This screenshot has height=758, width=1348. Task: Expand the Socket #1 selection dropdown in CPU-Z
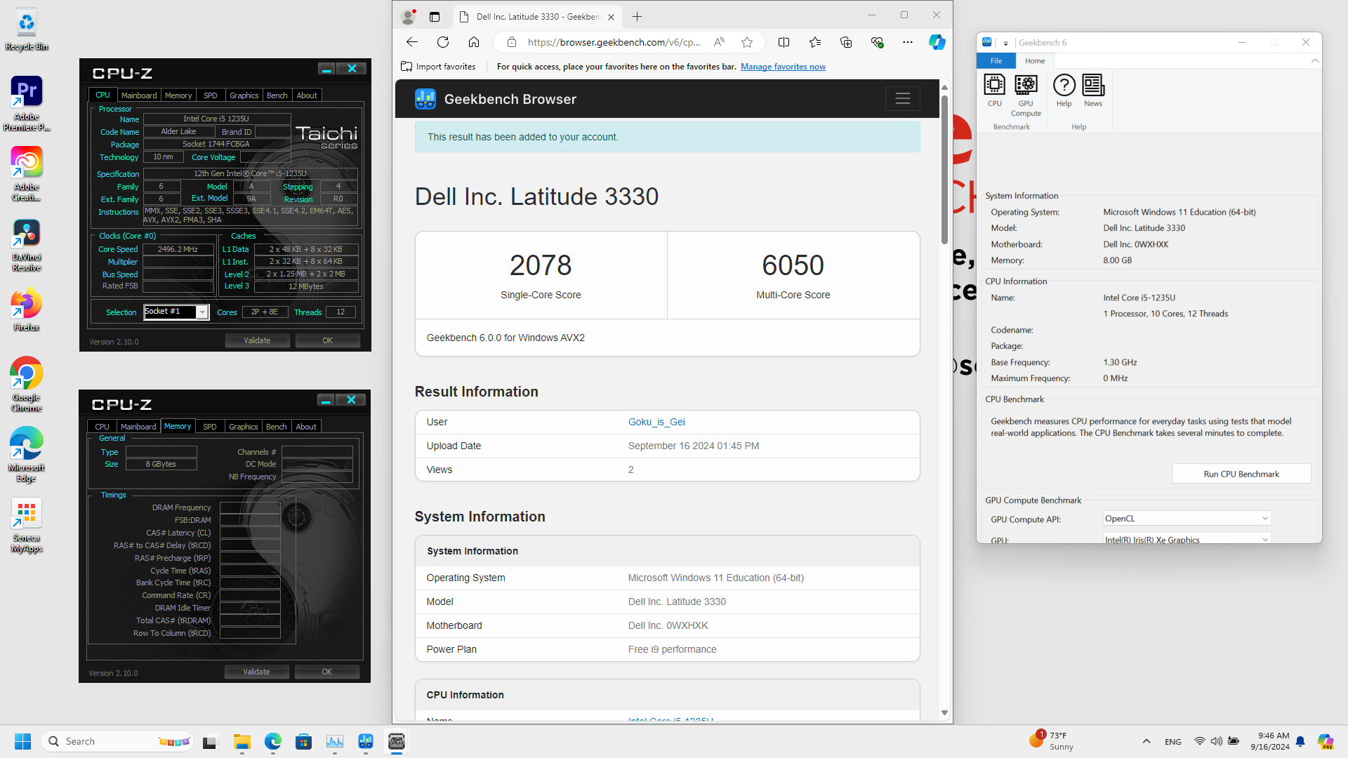click(202, 312)
